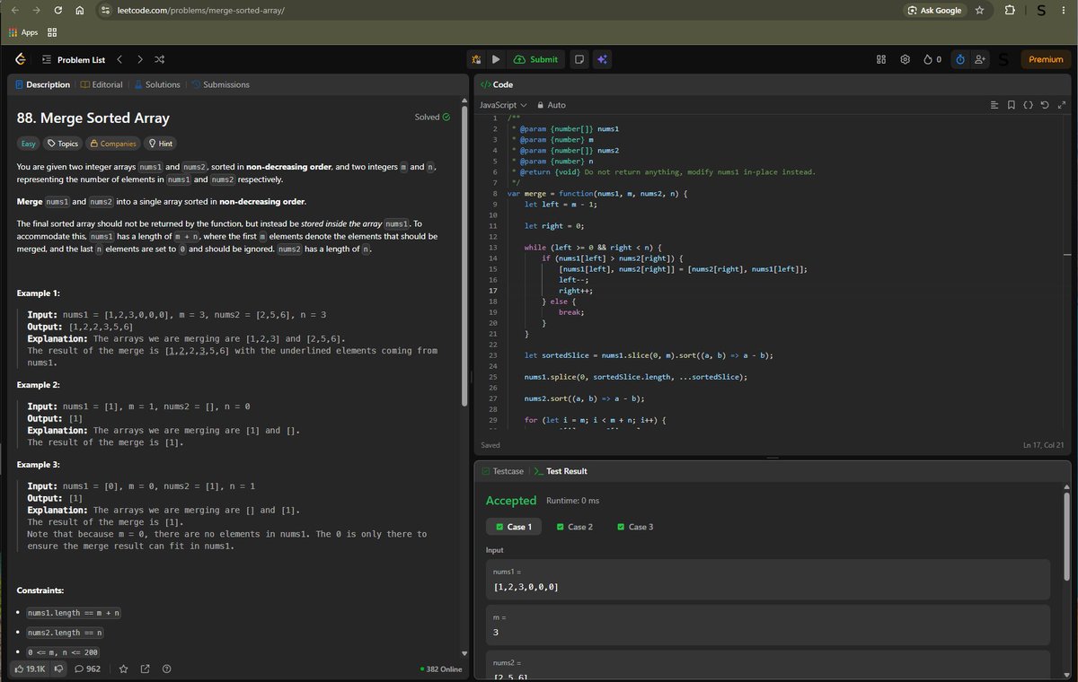Add the problem to favorites star
Screen dimensions: 1078x682
[124, 669]
